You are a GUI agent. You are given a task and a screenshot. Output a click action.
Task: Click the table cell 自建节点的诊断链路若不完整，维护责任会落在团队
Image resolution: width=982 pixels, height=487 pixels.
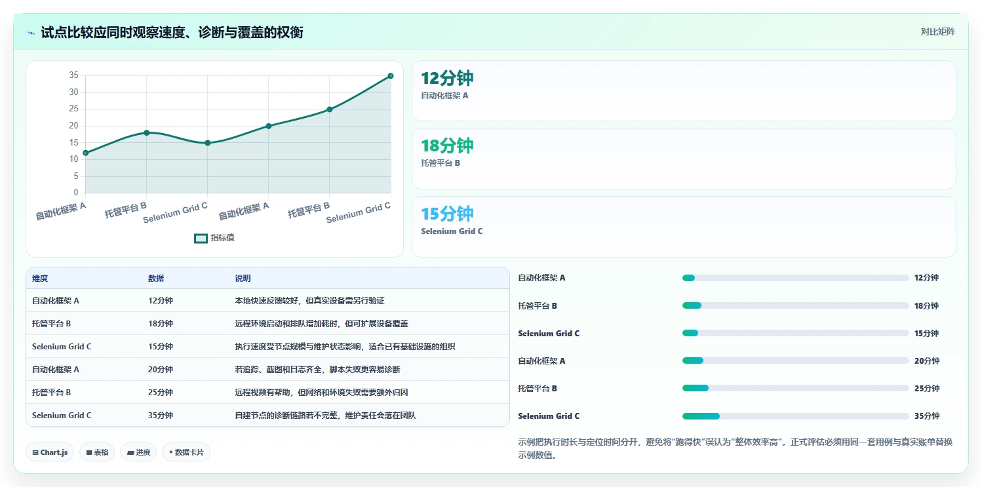325,416
